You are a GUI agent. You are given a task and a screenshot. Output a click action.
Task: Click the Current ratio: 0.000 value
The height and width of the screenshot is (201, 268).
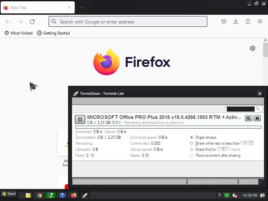pyautogui.click(x=145, y=143)
